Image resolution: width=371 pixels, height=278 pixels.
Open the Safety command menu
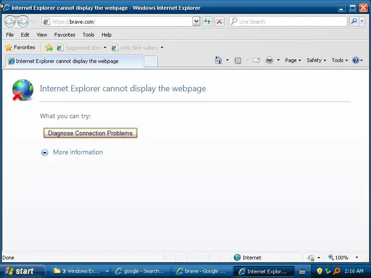(x=316, y=60)
